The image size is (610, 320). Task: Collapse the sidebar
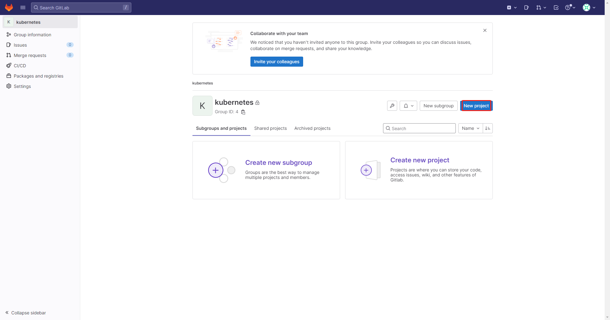pos(26,313)
